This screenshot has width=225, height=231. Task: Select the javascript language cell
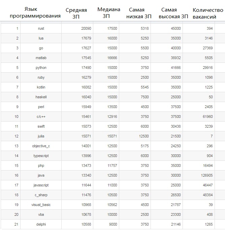click(x=41, y=185)
